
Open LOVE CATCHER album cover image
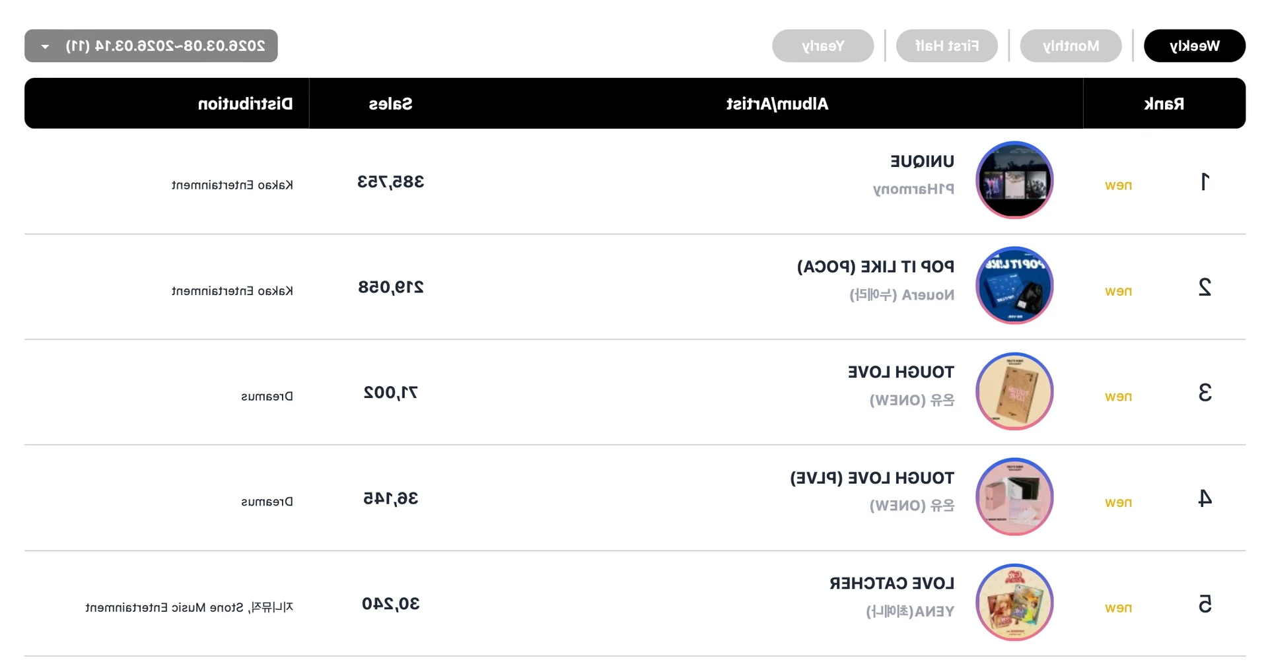(x=1014, y=602)
